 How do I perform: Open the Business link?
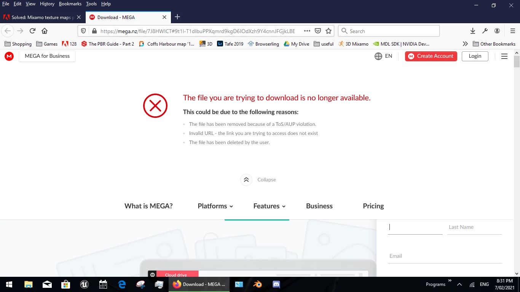[319, 206]
